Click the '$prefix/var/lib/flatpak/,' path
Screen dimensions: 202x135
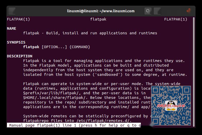[52, 93]
